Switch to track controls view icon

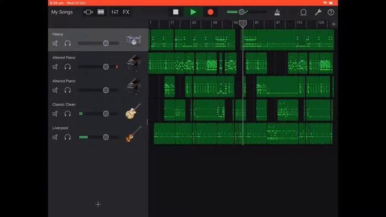pyautogui.click(x=88, y=12)
